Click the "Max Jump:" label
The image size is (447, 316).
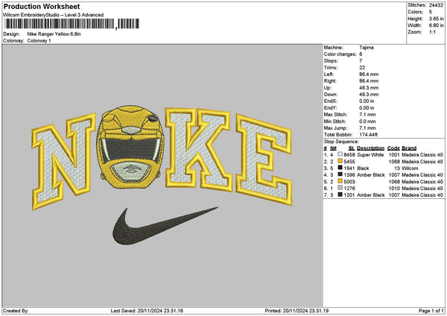click(335, 128)
